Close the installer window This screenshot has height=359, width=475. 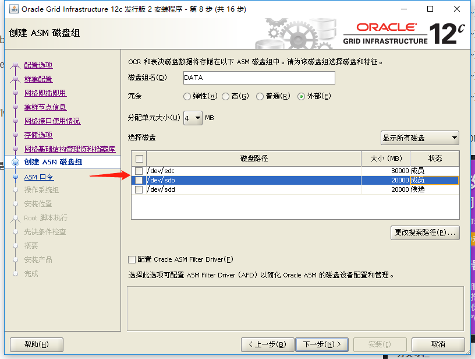(x=457, y=9)
